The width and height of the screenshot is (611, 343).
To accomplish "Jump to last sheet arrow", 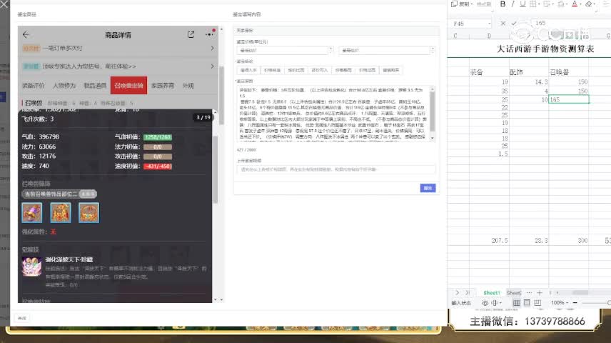I will tap(468, 293).
